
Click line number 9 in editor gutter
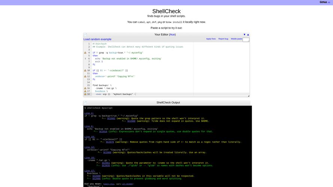89,68
